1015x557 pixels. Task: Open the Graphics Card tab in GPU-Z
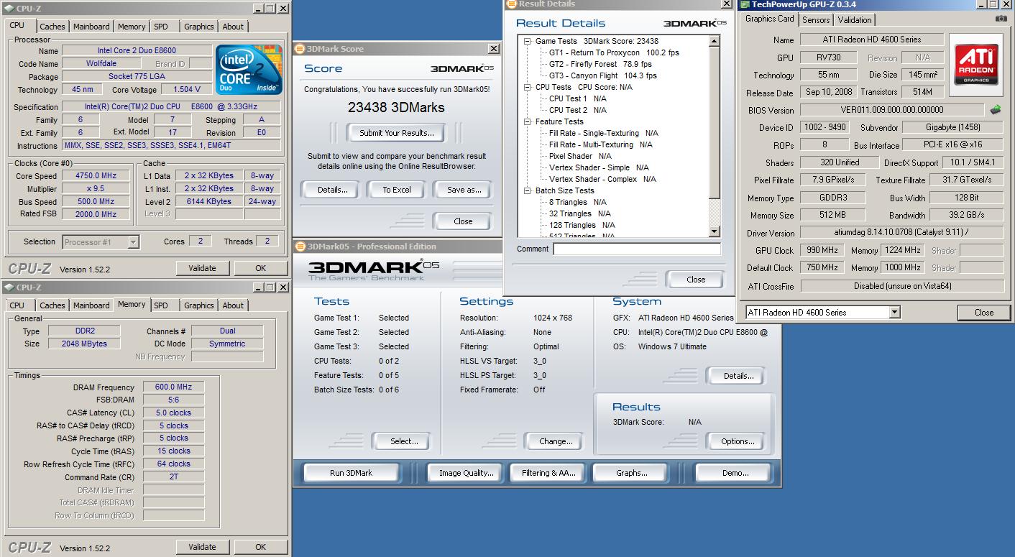coord(770,19)
